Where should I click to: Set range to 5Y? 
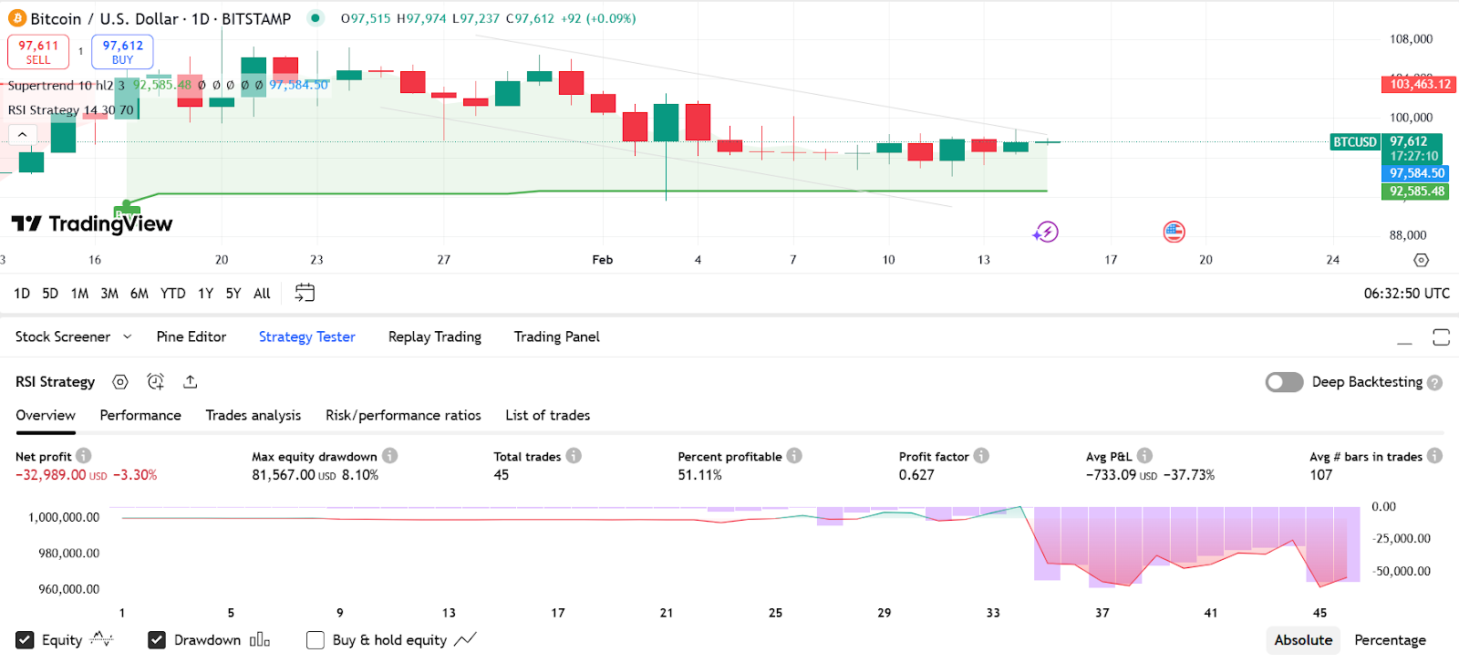(x=233, y=293)
